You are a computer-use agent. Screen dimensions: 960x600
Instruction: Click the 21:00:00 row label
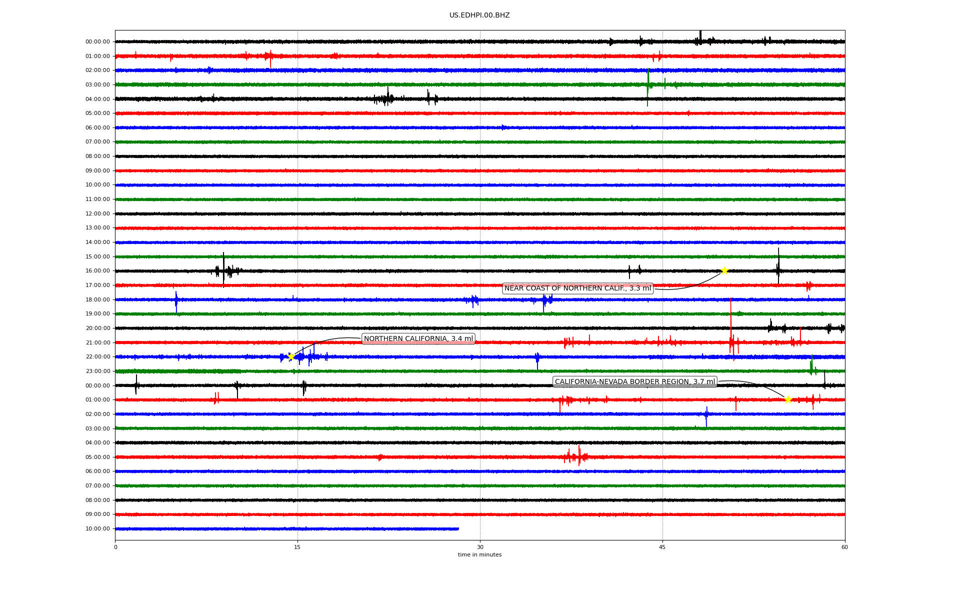pos(97,343)
